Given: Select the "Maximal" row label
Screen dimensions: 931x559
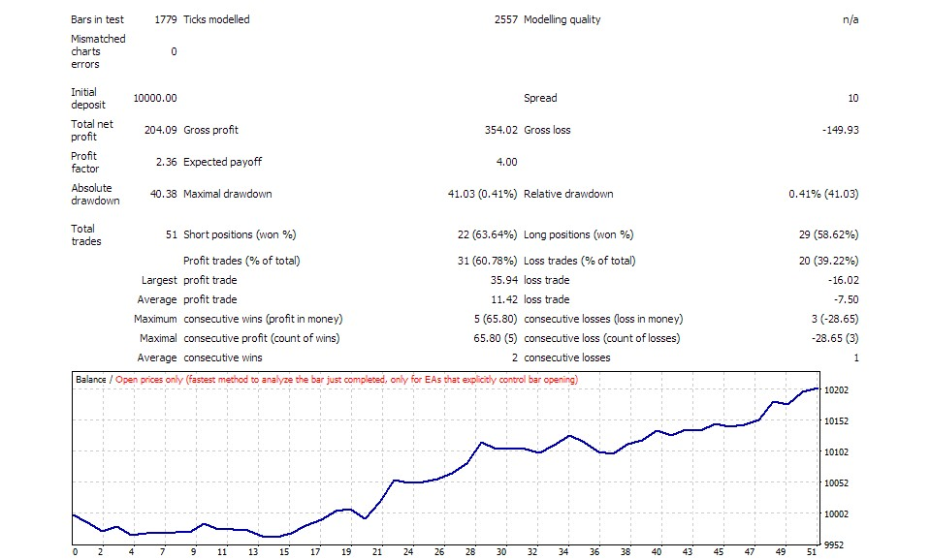Looking at the screenshot, I should pyautogui.click(x=158, y=339).
